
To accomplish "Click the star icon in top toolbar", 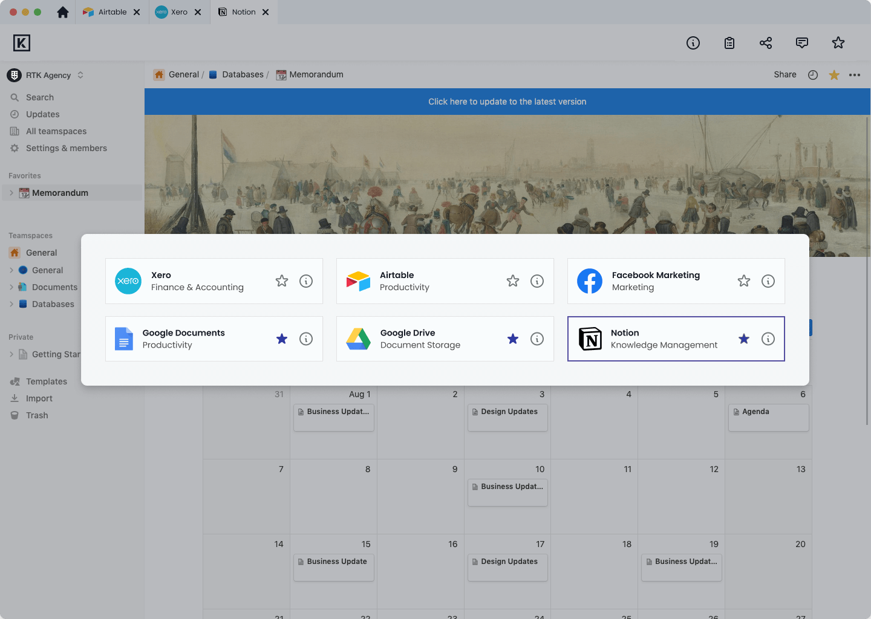I will [x=838, y=43].
